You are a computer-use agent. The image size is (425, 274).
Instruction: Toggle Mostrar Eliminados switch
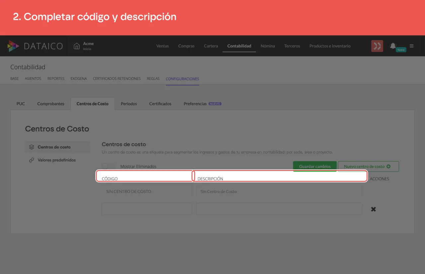coord(109,166)
